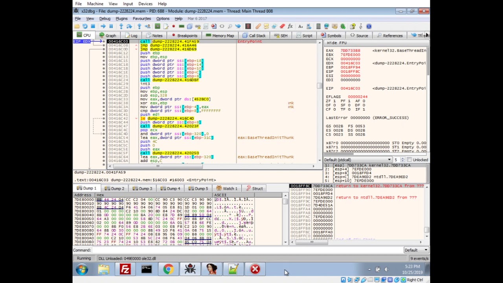Open the Windows Start button
This screenshot has height=283, width=503.
click(x=82, y=269)
